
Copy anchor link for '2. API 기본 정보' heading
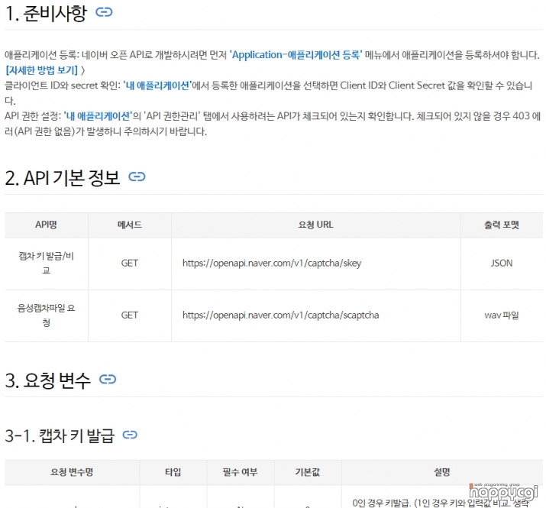click(137, 177)
